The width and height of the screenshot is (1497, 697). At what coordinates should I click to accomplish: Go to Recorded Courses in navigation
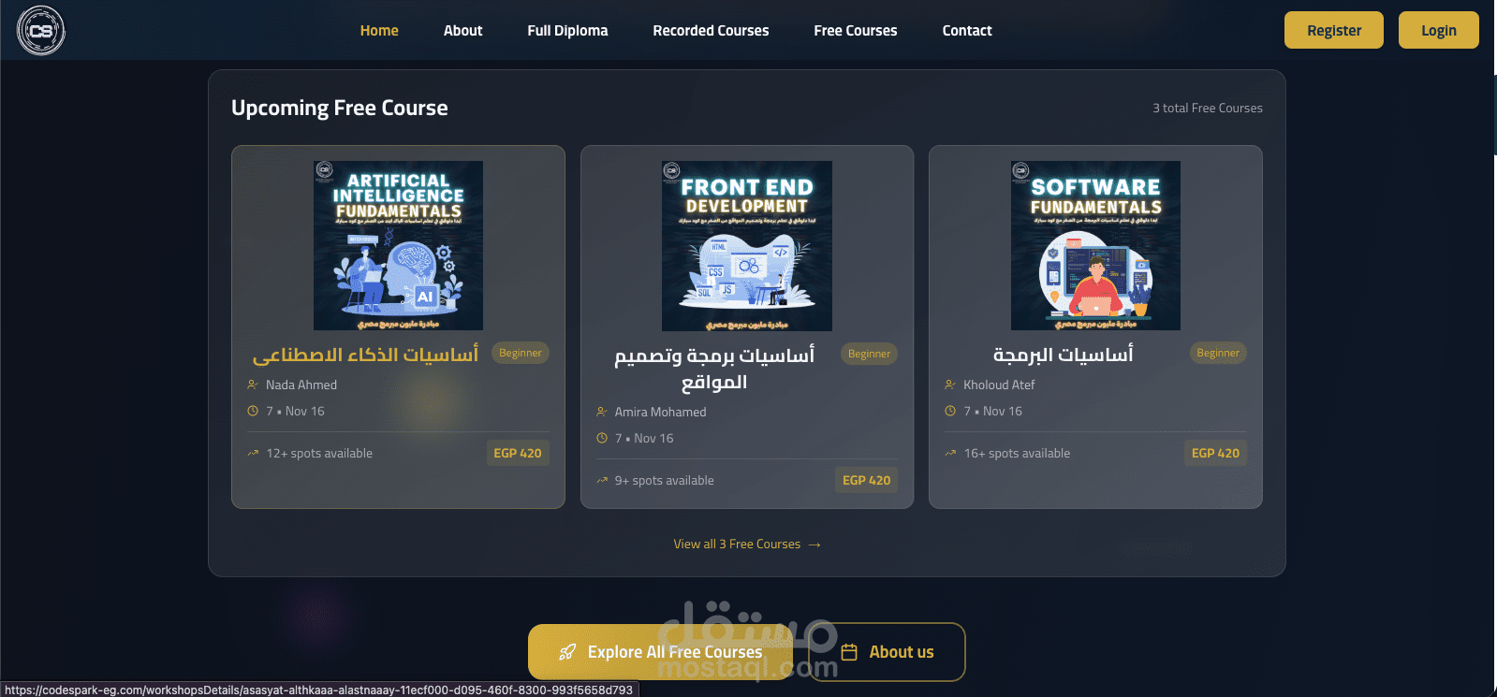click(x=711, y=30)
